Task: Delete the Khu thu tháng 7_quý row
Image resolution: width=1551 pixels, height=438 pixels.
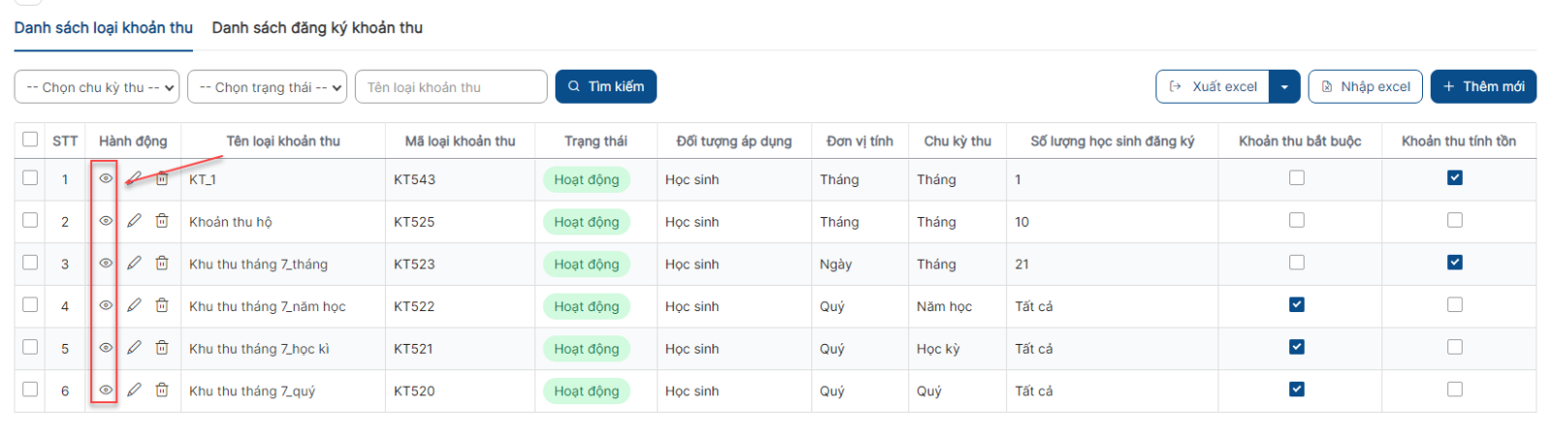Action: (x=162, y=390)
